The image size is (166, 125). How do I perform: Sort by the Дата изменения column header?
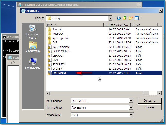click(118, 25)
